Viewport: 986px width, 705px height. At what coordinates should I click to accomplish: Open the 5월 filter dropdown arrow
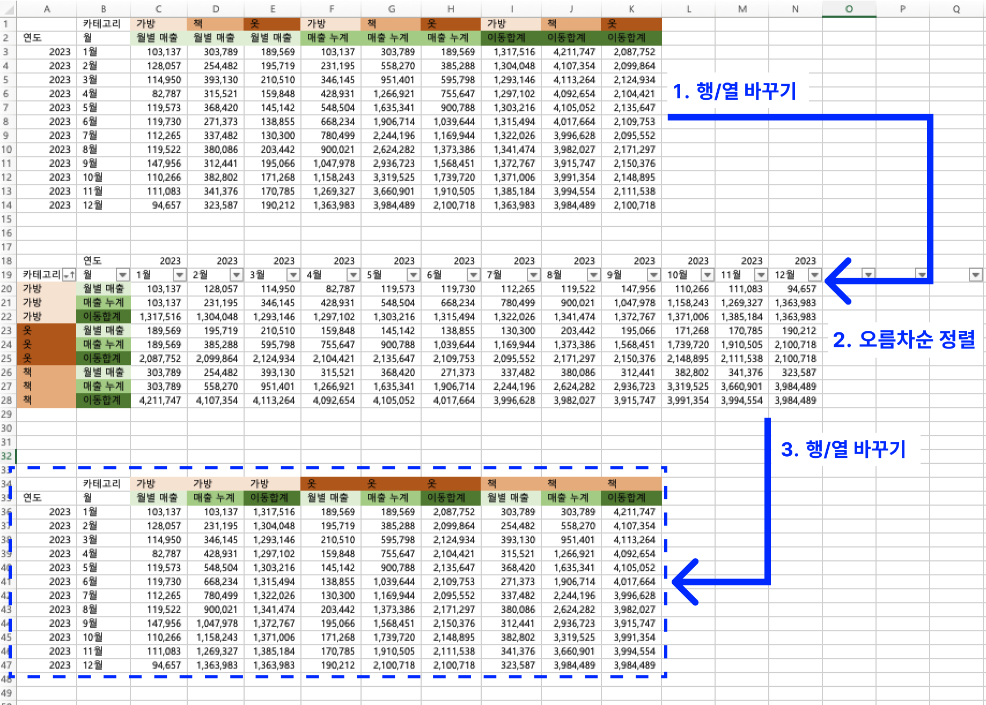coord(414,275)
